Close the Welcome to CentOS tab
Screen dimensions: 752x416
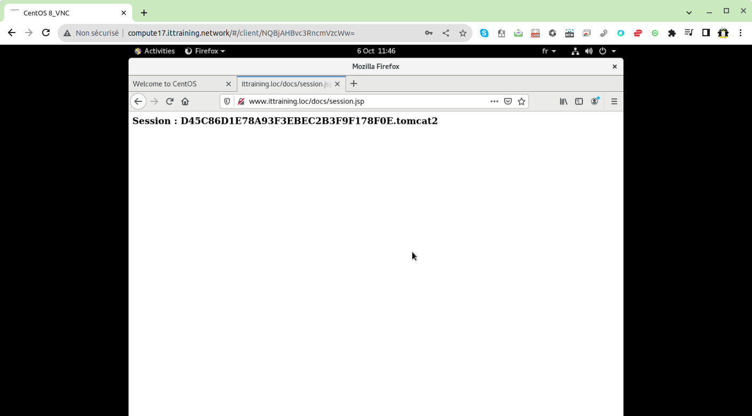(228, 84)
